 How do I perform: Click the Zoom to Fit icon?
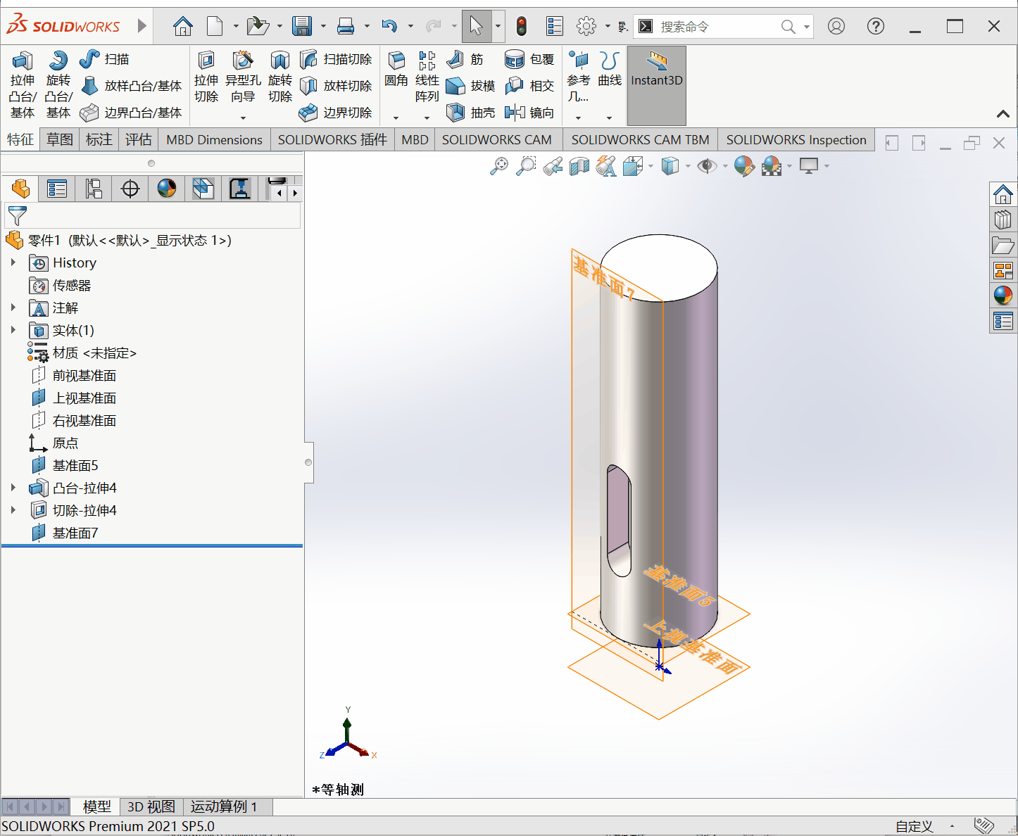[499, 166]
